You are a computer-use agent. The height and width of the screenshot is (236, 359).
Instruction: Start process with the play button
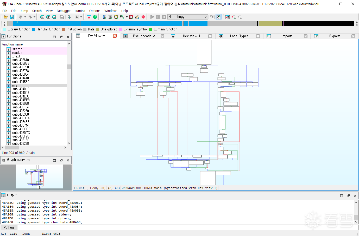152,17
